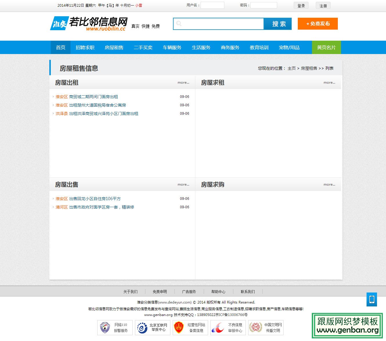The image size is (386, 341).
Task: Select 首页 in the navigation bar
Action: (x=60, y=47)
